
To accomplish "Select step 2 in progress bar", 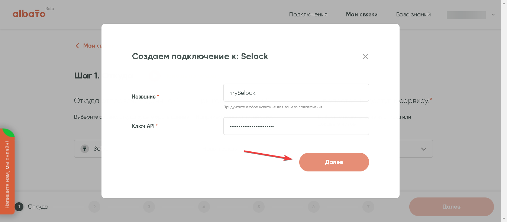I will tap(94, 207).
